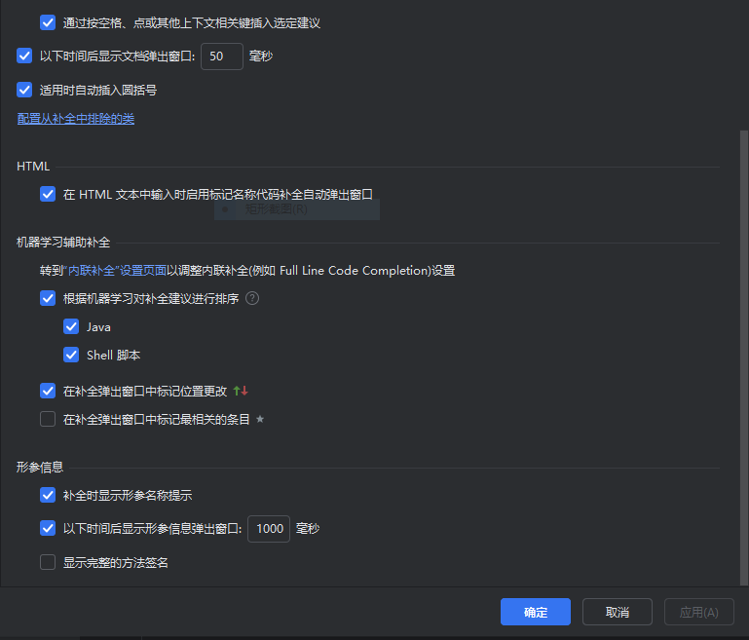Image resolution: width=749 pixels, height=640 pixels.
Task: Open 配置从补全中排除的类 link
Action: click(75, 119)
